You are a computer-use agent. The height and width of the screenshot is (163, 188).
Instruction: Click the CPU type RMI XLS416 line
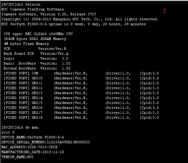pos(38,34)
